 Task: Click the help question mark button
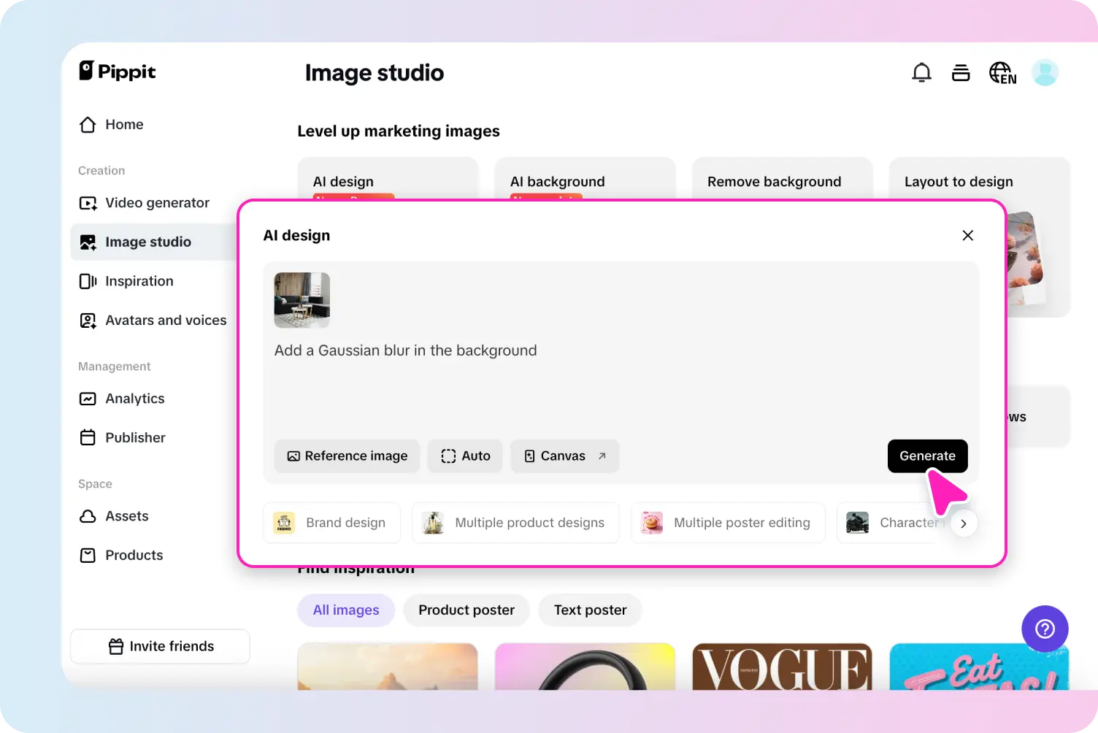click(1045, 629)
